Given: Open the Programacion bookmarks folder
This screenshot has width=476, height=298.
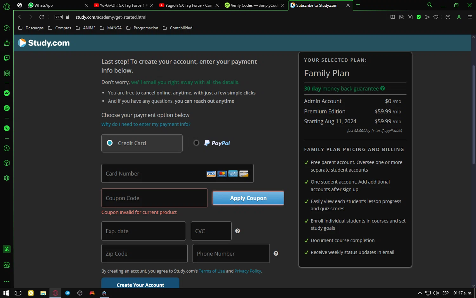Looking at the screenshot, I should 142,28.
